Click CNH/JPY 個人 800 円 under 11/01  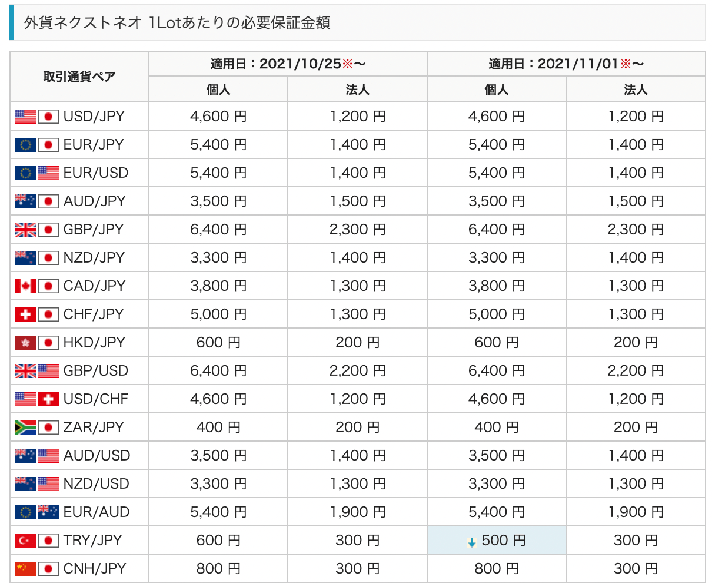click(x=496, y=569)
